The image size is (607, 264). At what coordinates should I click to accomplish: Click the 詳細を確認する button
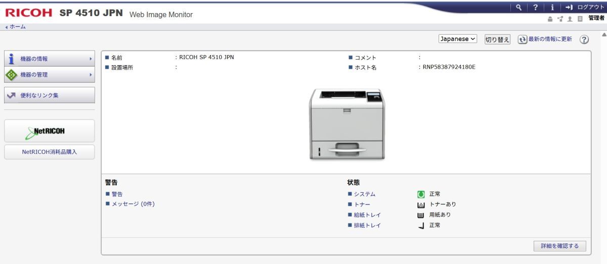[560, 246]
